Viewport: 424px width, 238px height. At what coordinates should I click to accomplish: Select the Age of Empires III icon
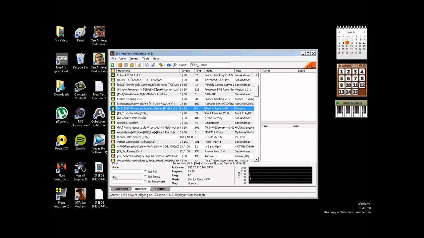point(80,171)
